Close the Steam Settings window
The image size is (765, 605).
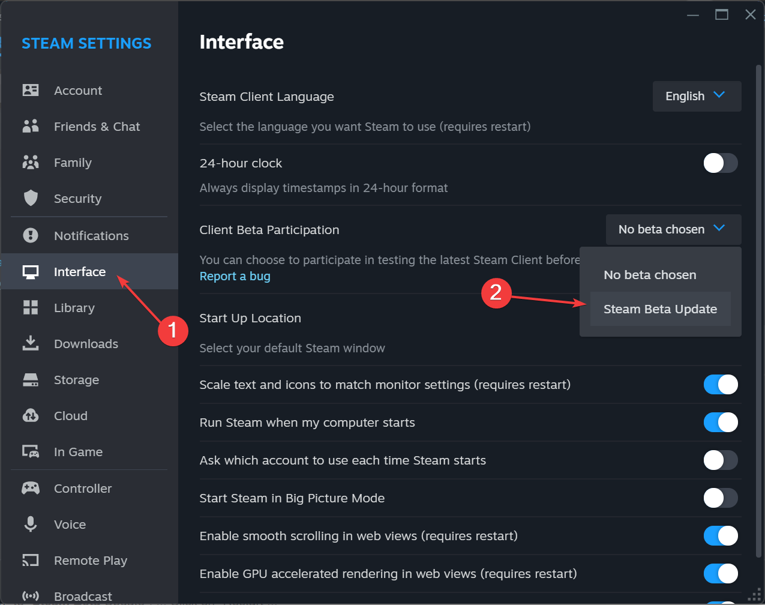751,14
